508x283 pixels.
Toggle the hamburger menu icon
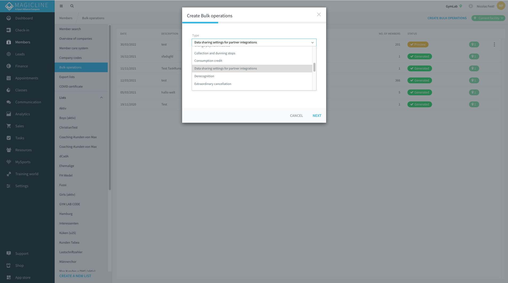(61, 6)
